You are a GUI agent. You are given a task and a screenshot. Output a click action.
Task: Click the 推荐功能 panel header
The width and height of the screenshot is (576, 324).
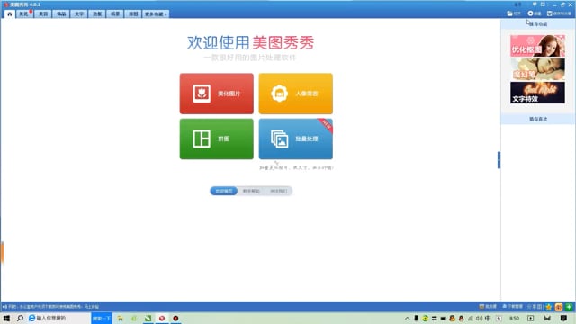pos(538,24)
